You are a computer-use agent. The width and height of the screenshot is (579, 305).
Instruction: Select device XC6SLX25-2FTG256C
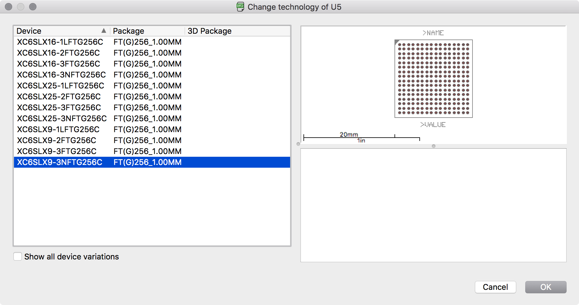58,96
